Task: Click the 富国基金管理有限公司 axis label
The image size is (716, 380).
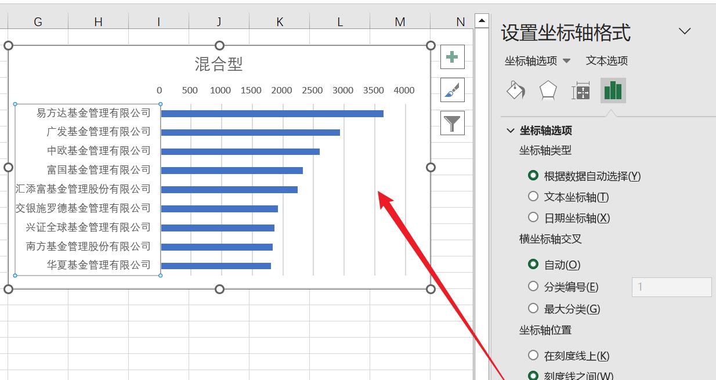Action: tap(99, 169)
